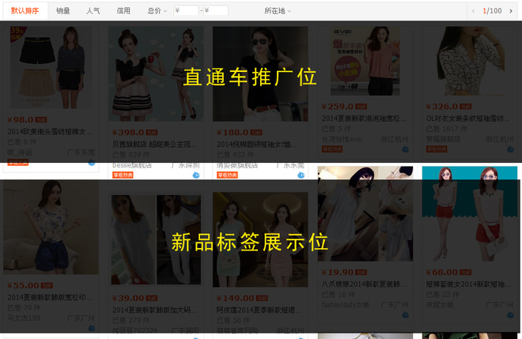The image size is (522, 339).
Task: Sort results by 人气
Action: 93,10
